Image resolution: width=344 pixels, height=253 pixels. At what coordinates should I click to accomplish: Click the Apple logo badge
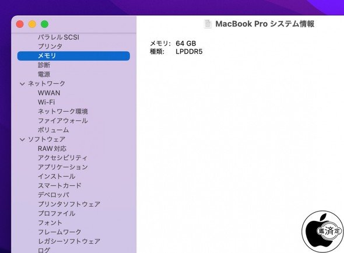click(322, 231)
